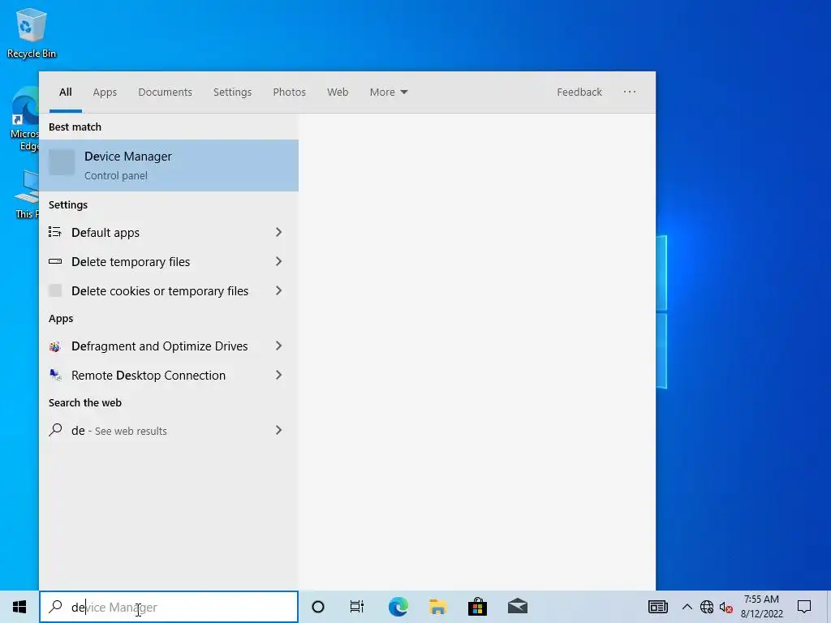
Task: Click the Default apps list icon
Action: pyautogui.click(x=55, y=232)
